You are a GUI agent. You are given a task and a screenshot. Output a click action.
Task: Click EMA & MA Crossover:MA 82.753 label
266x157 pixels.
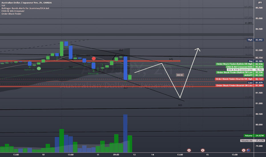coord(245,70)
